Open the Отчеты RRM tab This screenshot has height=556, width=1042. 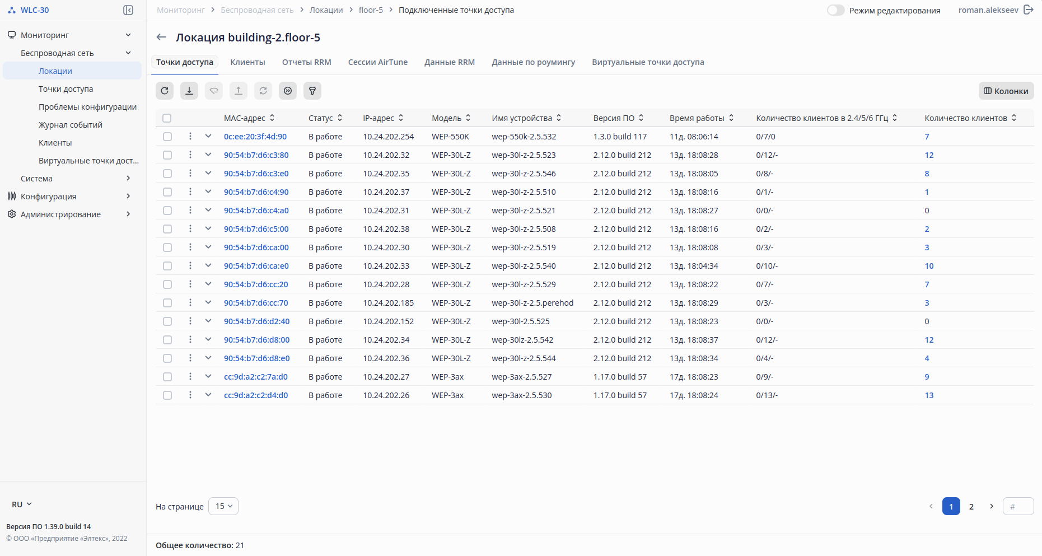point(307,62)
